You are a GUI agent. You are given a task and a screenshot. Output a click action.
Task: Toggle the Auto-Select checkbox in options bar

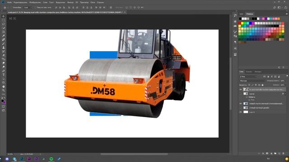click(12, 8)
